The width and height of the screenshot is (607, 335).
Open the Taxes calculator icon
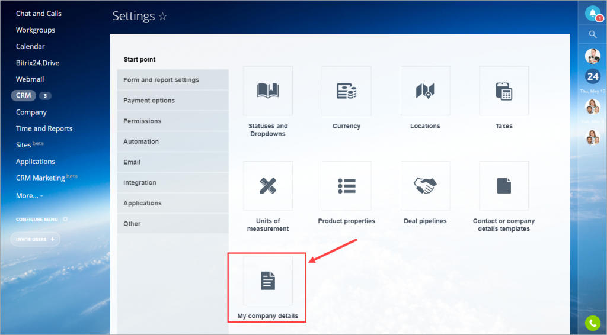click(503, 91)
